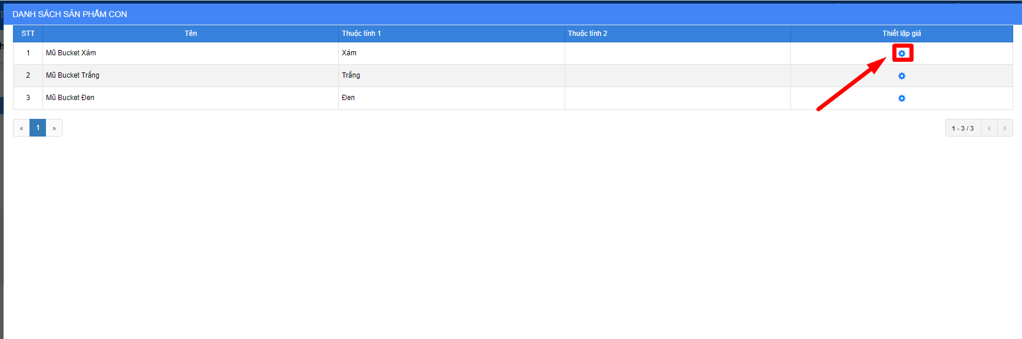Image resolution: width=1022 pixels, height=339 pixels.
Task: Click the "1 - 3 / 3" record counter
Action: pos(962,128)
